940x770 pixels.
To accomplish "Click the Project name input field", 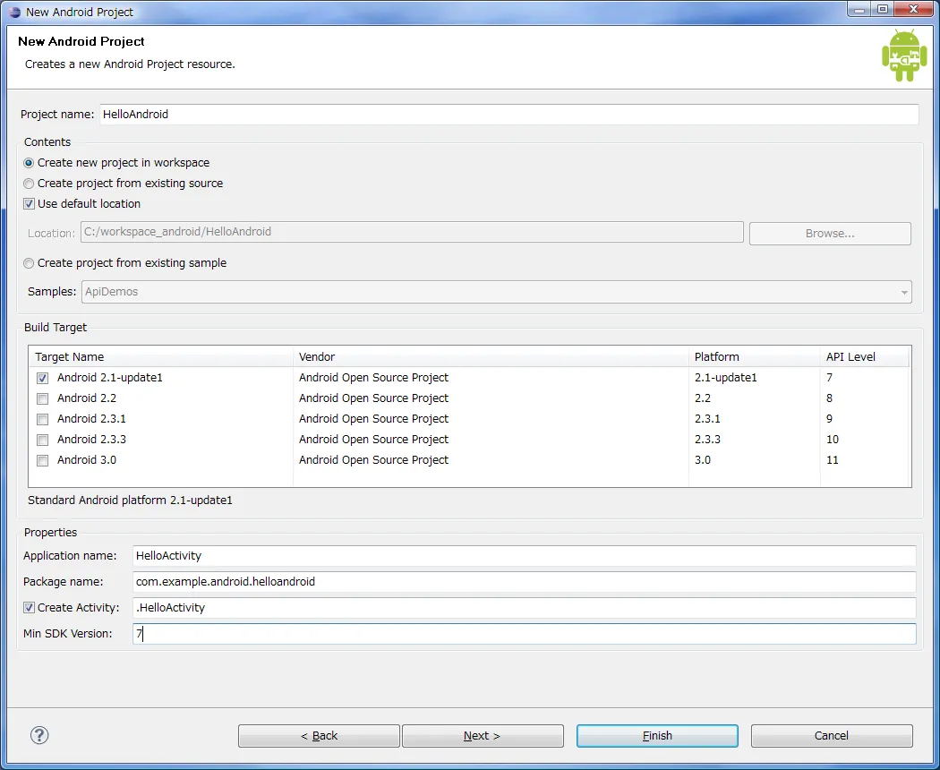I will click(x=509, y=115).
